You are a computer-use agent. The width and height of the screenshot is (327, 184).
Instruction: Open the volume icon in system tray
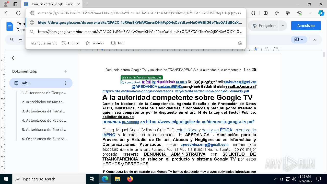(294, 179)
